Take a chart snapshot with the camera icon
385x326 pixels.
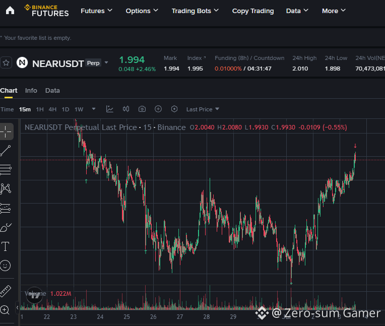point(142,109)
